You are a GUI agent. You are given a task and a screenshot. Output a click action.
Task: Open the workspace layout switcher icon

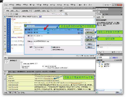tap(80, 5)
